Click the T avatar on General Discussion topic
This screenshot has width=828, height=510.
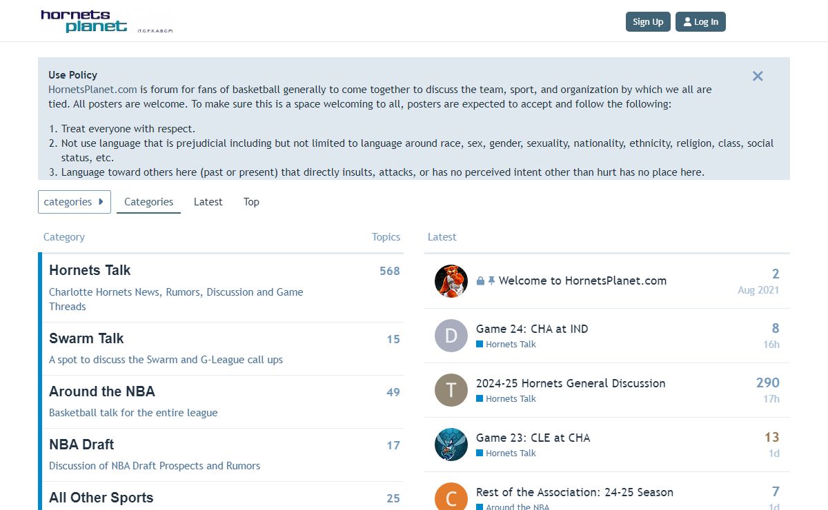coord(451,390)
